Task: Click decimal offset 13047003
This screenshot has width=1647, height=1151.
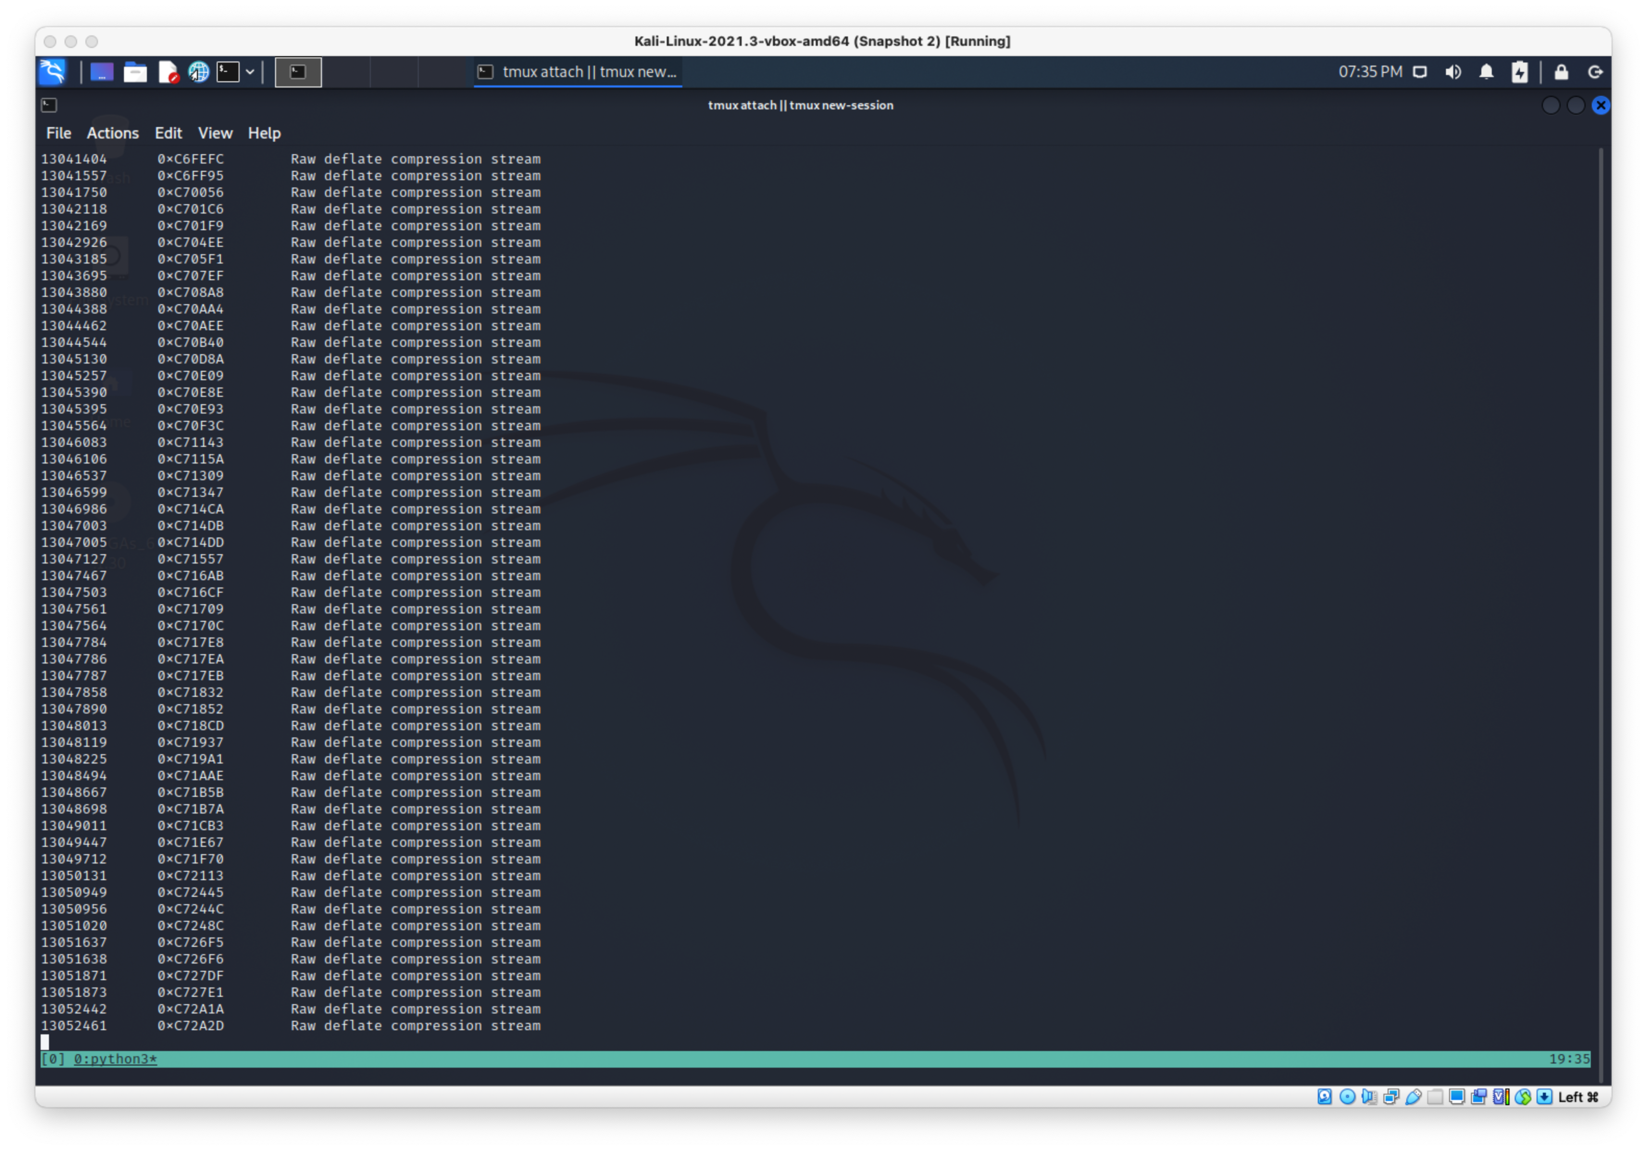Action: point(74,526)
